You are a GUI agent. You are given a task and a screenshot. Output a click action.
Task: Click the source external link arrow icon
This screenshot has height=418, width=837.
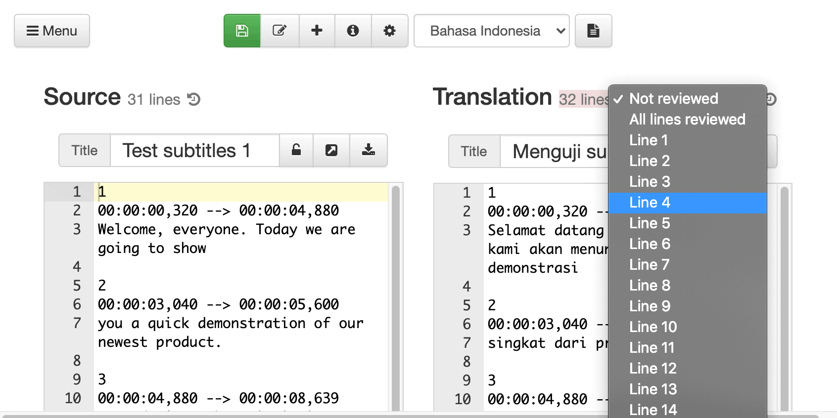[331, 150]
